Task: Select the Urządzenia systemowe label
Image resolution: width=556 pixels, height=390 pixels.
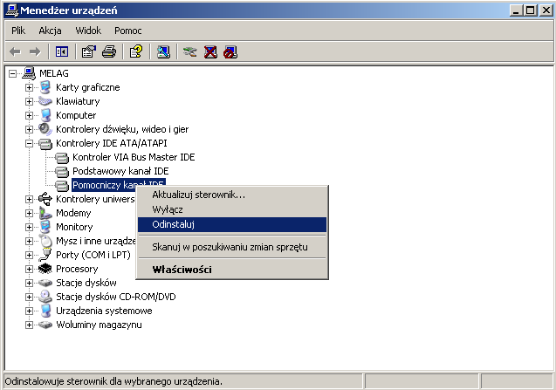Action: pos(104,311)
